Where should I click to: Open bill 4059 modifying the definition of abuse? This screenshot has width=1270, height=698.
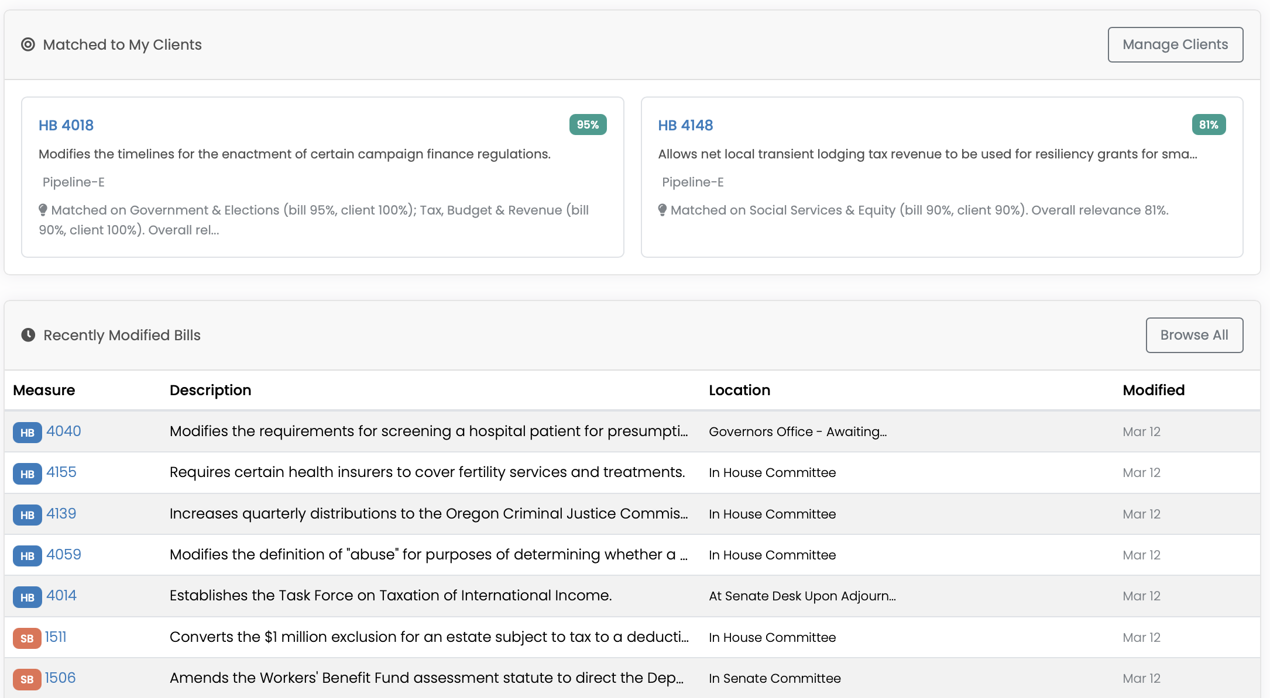[63, 555]
